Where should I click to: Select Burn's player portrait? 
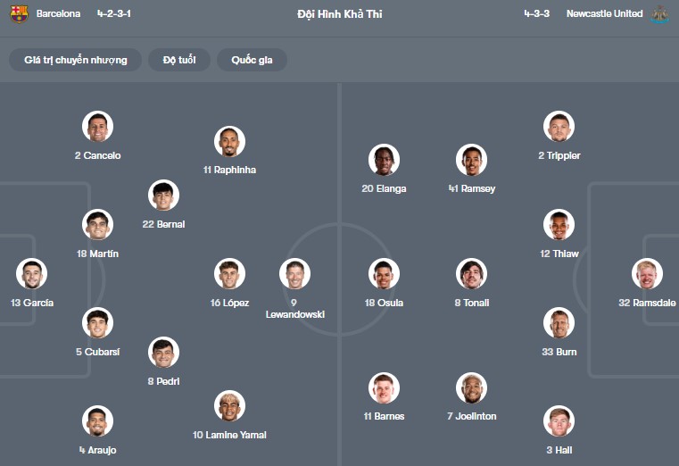[559, 323]
